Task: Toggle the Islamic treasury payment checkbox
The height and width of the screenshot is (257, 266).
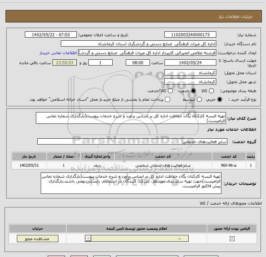Action: [x=168, y=99]
